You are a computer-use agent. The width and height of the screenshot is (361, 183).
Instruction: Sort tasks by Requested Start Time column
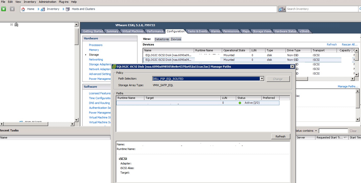[x=332, y=138]
